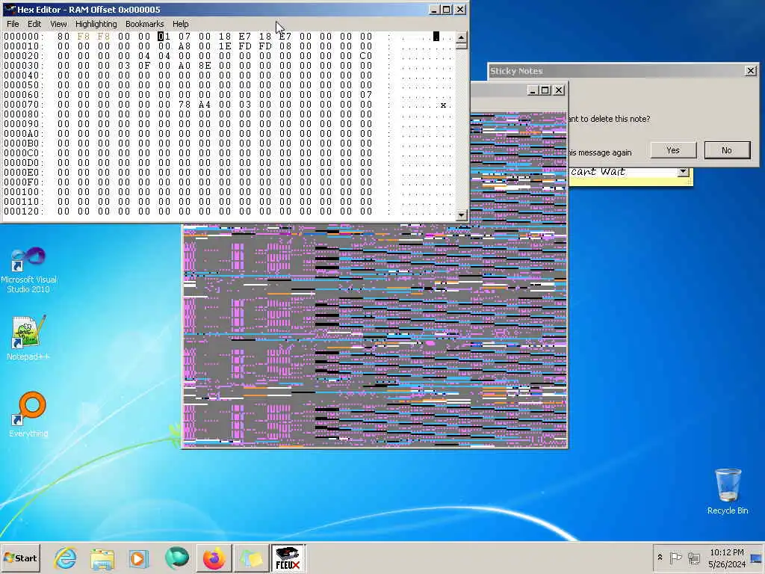Close the Sticky Notes dialog
The height and width of the screenshot is (574, 765).
[750, 71]
